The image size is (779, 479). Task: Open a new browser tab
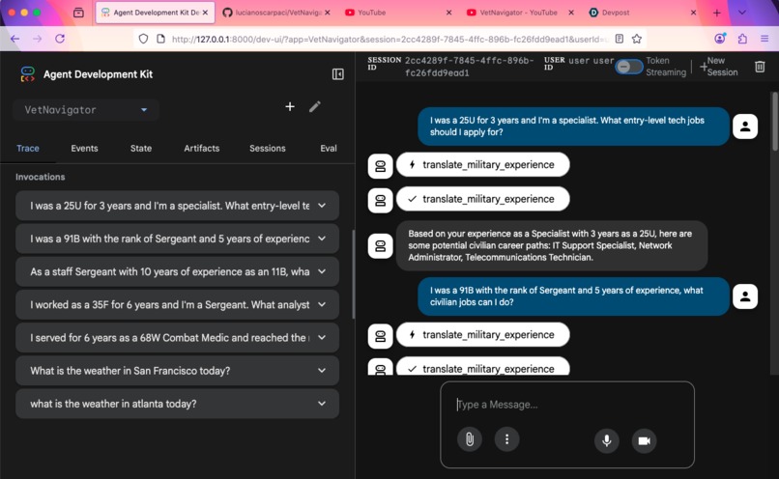[716, 13]
